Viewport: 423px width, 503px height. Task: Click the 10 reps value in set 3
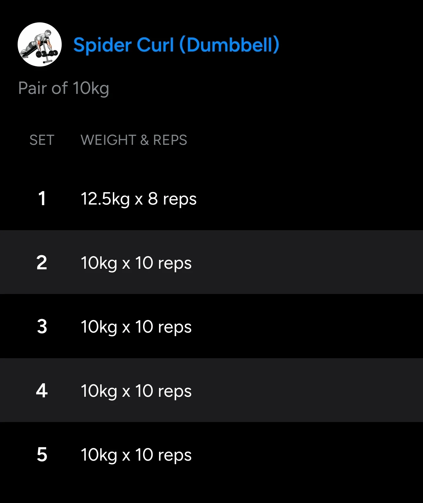[x=163, y=327]
